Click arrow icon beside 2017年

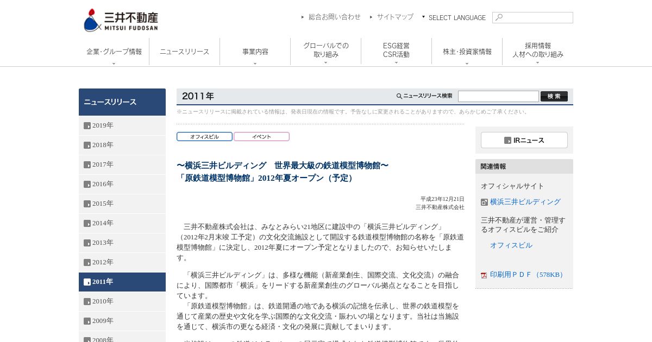tap(87, 165)
